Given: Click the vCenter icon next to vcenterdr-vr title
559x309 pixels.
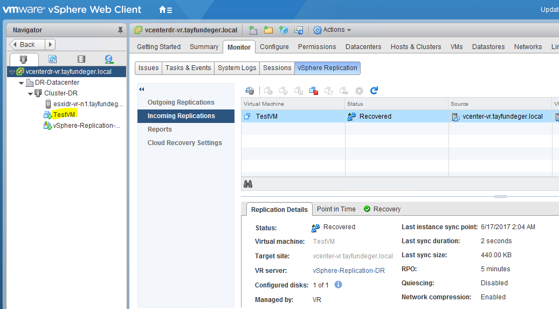Looking at the screenshot, I should 139,30.
